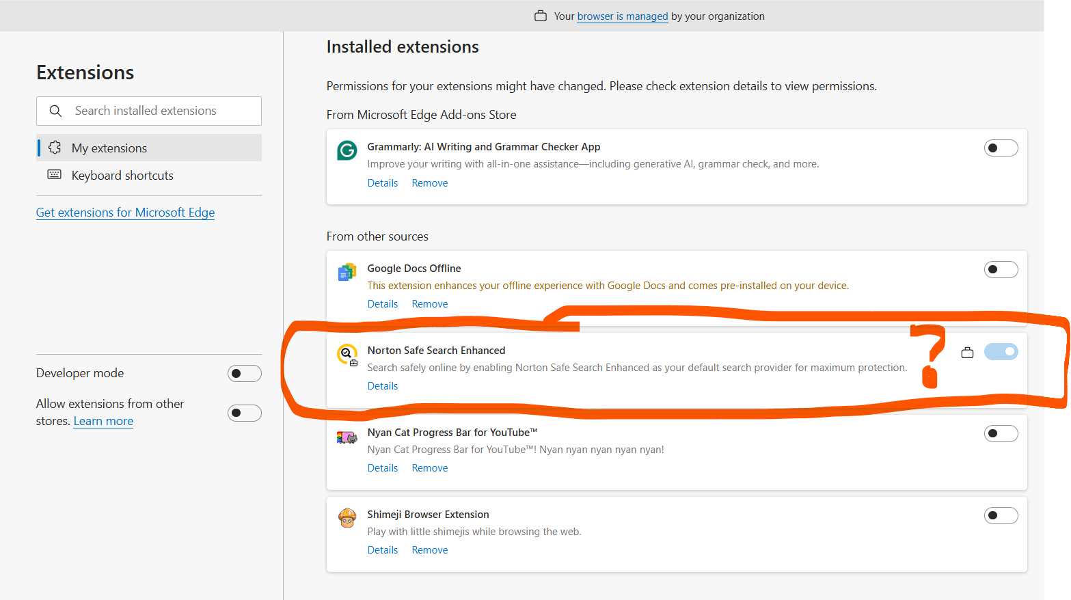Image resolution: width=1071 pixels, height=600 pixels.
Task: Click the search magnifier icon
Action: point(56,111)
